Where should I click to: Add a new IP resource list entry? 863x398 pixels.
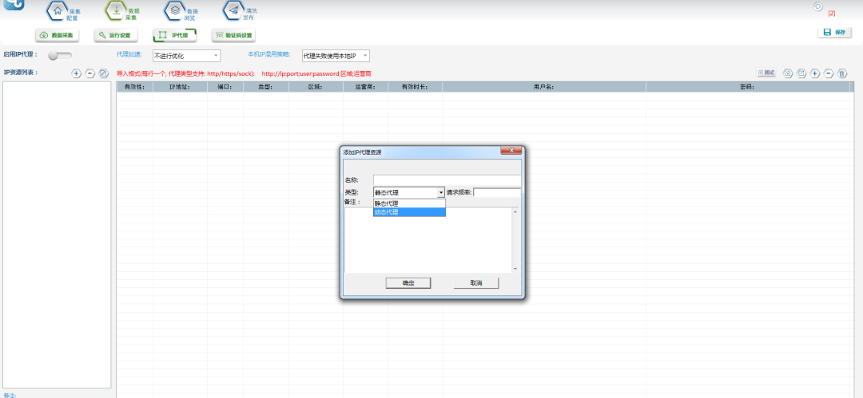pyautogui.click(x=77, y=73)
